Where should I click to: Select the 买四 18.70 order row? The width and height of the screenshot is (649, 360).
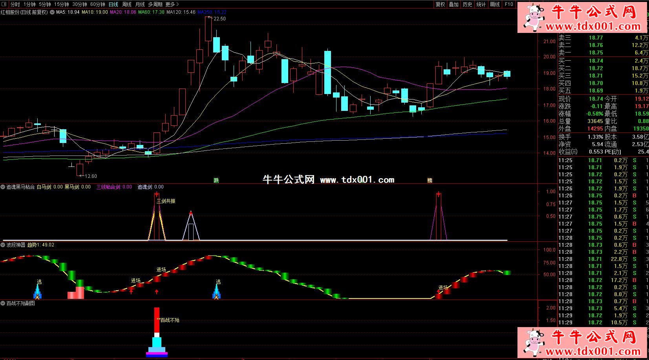(x=603, y=83)
